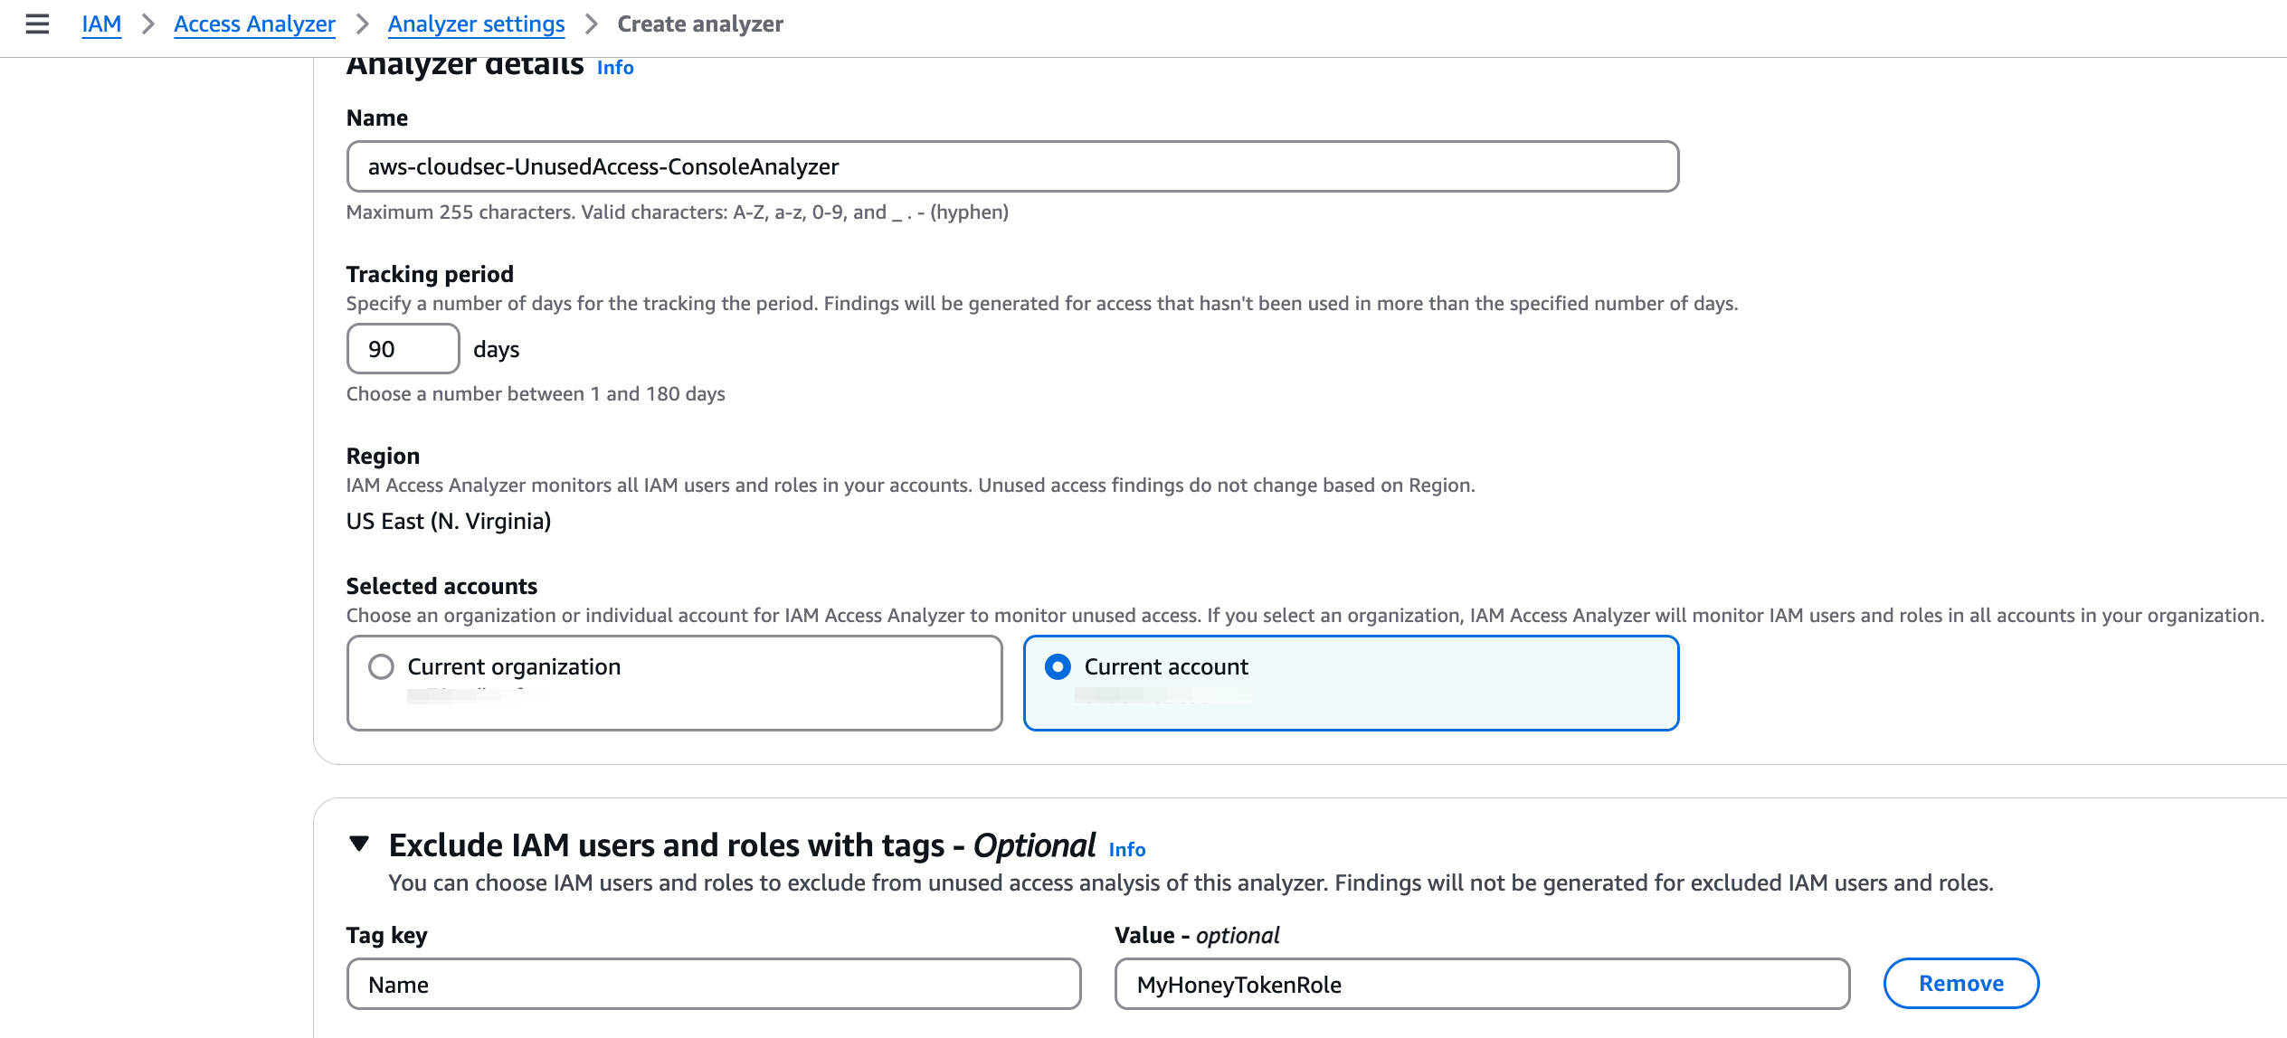Click the 'Create analyzer' breadcrumb text
This screenshot has width=2287, height=1038.
point(700,24)
